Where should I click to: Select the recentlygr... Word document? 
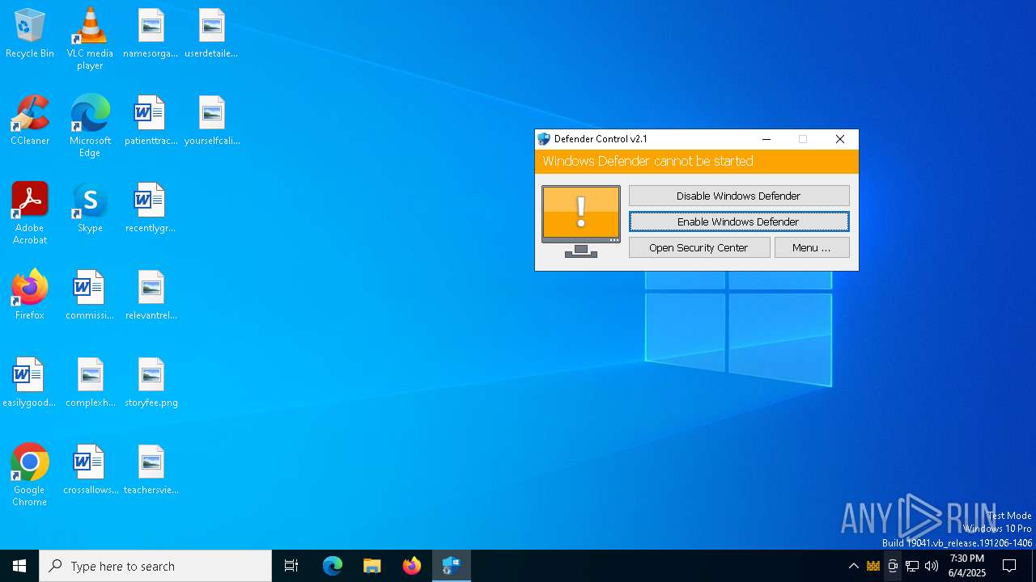click(x=151, y=209)
